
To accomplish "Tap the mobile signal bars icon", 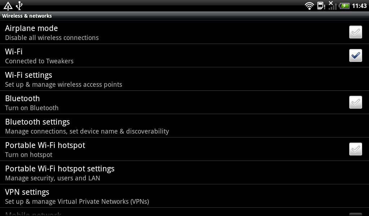I will tap(332, 5).
